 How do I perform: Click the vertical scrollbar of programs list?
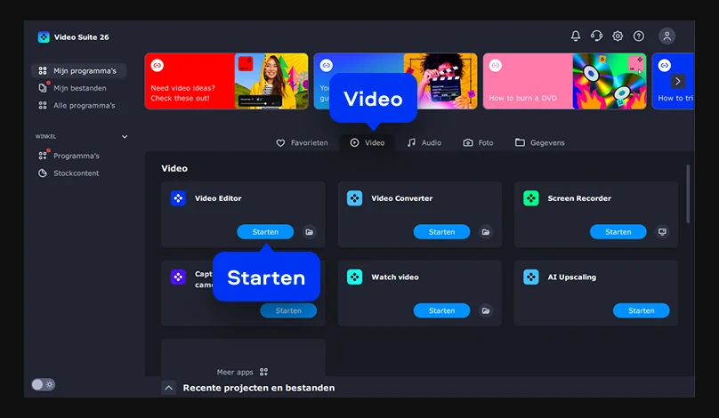point(688,195)
